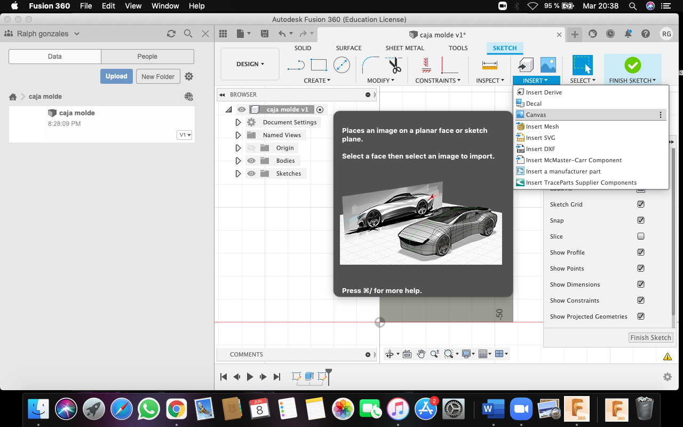The height and width of the screenshot is (427, 683).
Task: Open the DESIGN workspace dropdown
Action: (250, 64)
